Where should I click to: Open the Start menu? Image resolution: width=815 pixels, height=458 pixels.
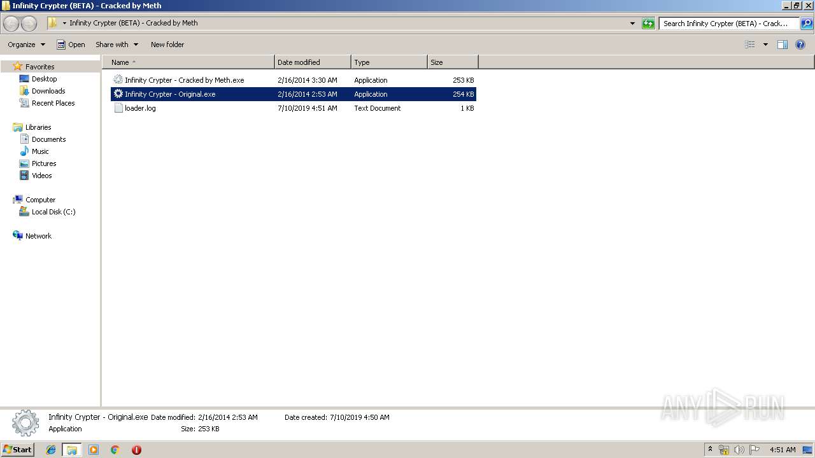(18, 449)
